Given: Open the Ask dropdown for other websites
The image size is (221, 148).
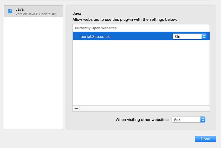Looking at the screenshot, I should [x=188, y=120].
